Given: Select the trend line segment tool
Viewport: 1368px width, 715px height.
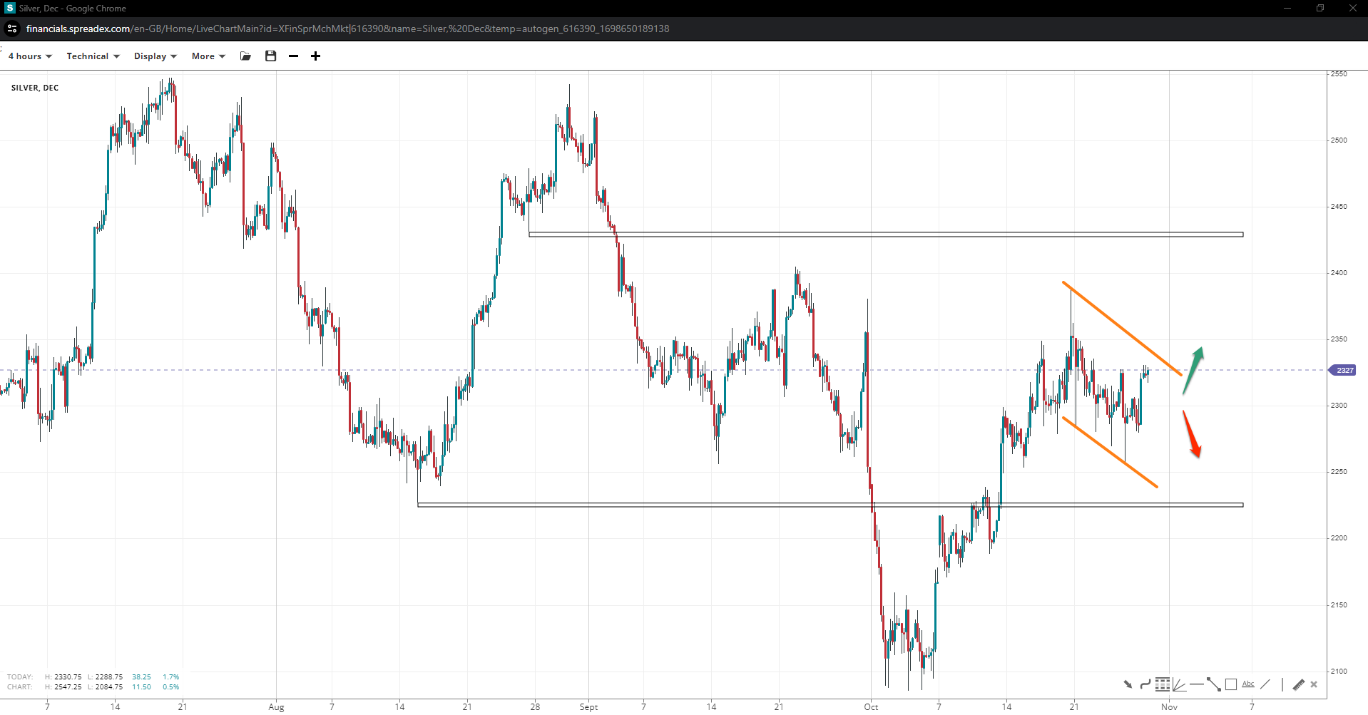Looking at the screenshot, I should click(x=1213, y=684).
